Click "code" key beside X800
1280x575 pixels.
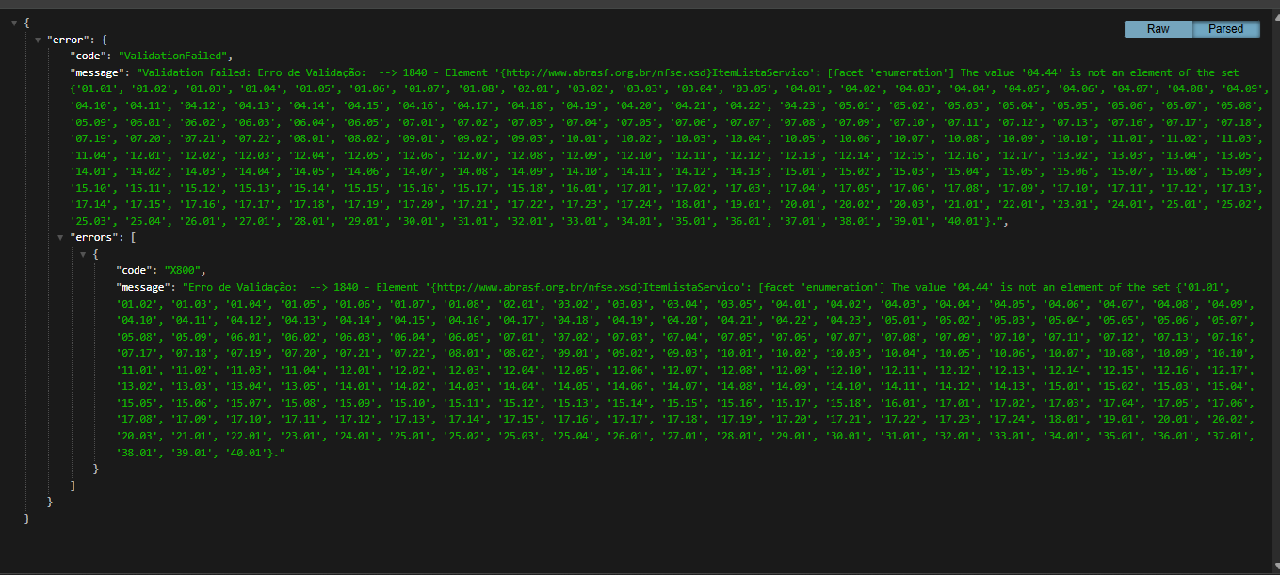click(135, 270)
